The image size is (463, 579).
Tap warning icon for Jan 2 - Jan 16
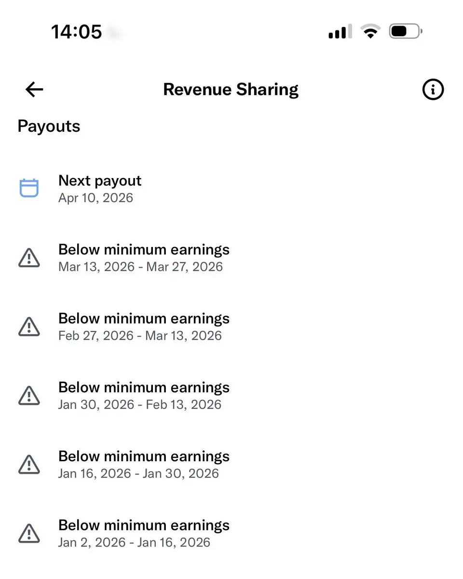point(29,534)
